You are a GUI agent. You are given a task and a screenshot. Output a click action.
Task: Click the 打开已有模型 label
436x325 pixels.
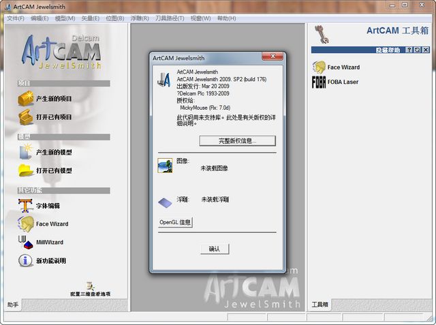coord(54,170)
